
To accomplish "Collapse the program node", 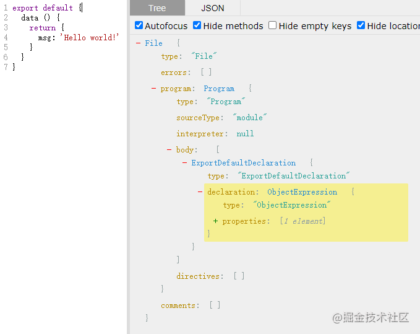I will coord(153,88).
